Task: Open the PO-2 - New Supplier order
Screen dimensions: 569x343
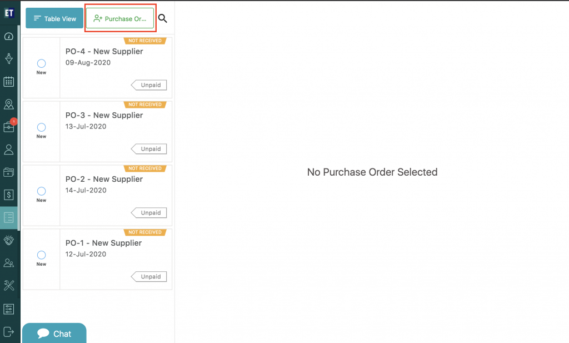Action: (104, 179)
